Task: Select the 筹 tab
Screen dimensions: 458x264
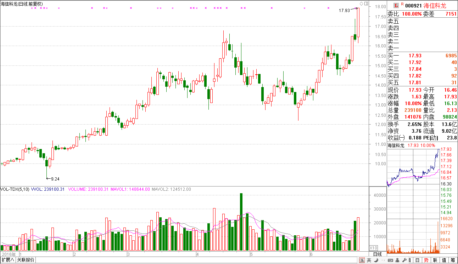Action: coord(453,260)
